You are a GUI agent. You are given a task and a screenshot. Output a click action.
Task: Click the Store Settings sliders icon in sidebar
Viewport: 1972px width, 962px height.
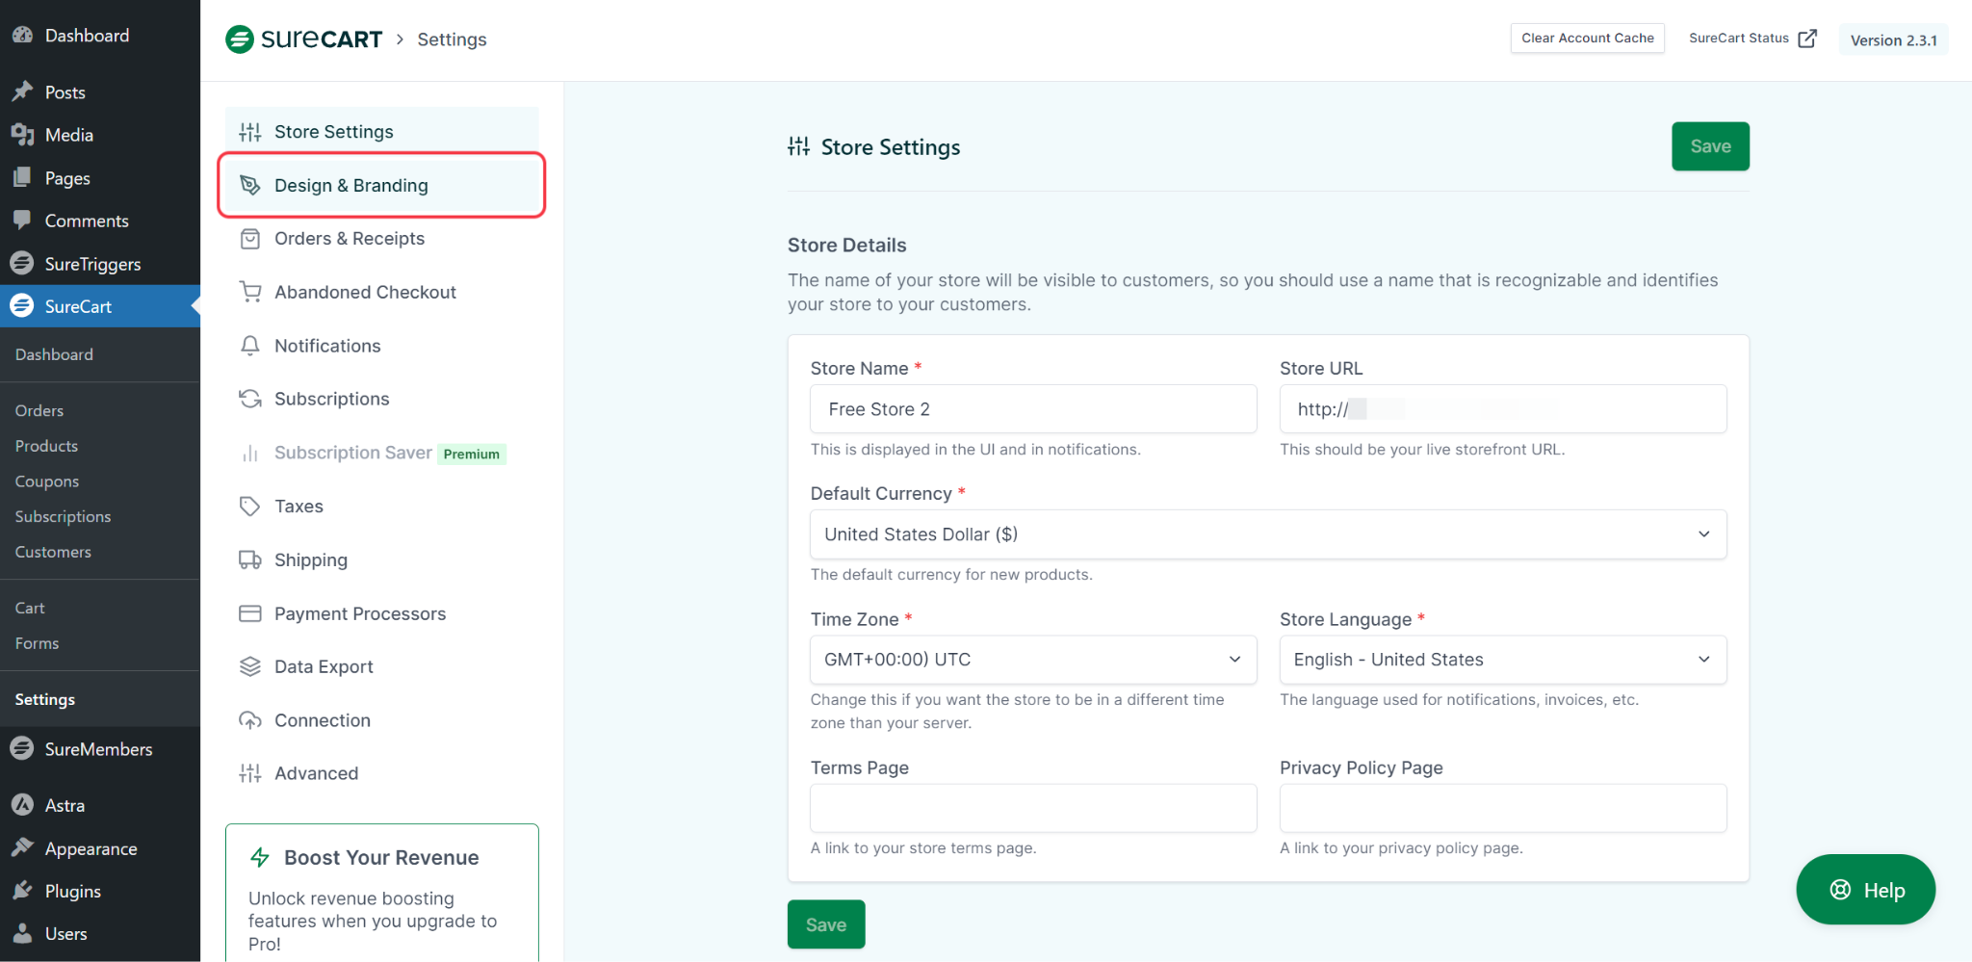tap(250, 132)
